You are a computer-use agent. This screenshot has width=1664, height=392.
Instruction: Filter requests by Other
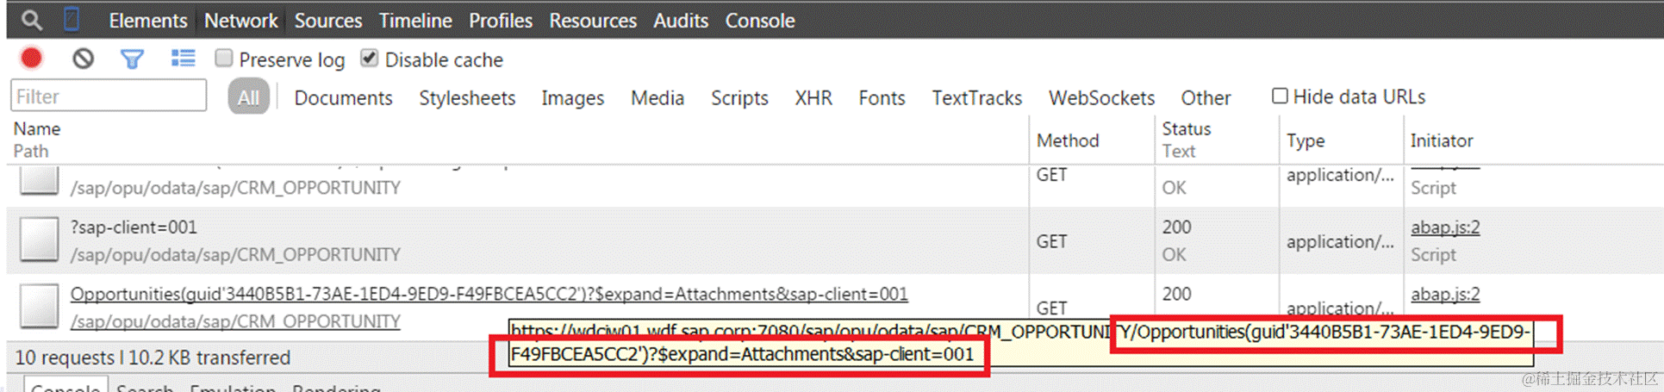coord(1206,97)
